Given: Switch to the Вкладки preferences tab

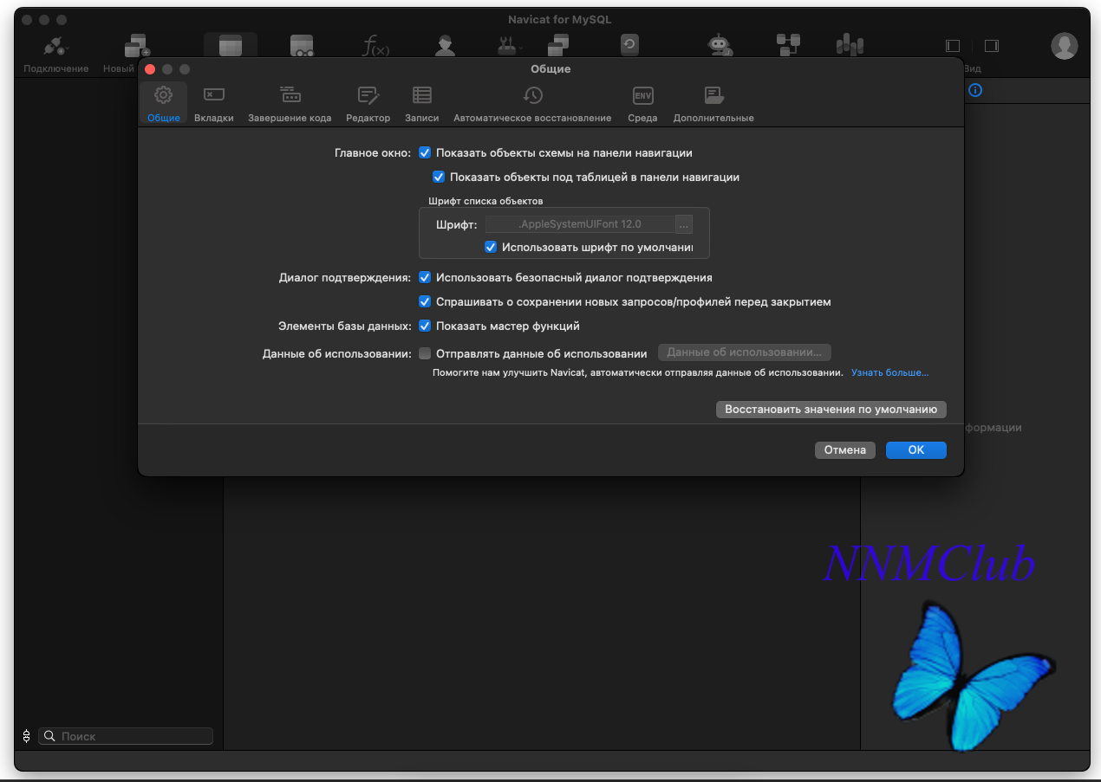Looking at the screenshot, I should click(x=214, y=104).
